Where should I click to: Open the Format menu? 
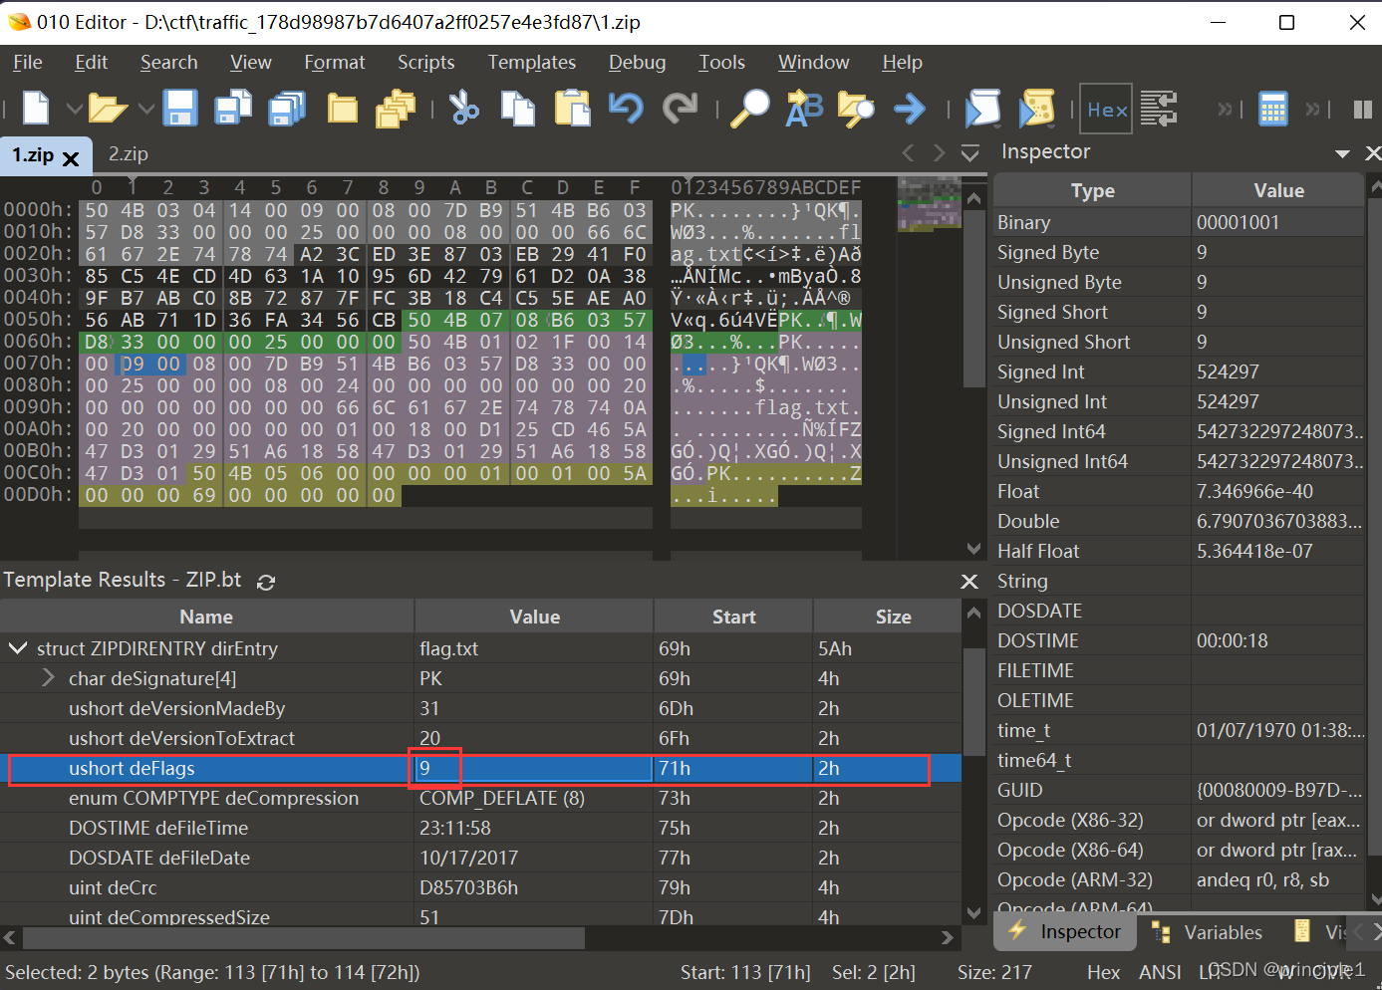pos(335,62)
